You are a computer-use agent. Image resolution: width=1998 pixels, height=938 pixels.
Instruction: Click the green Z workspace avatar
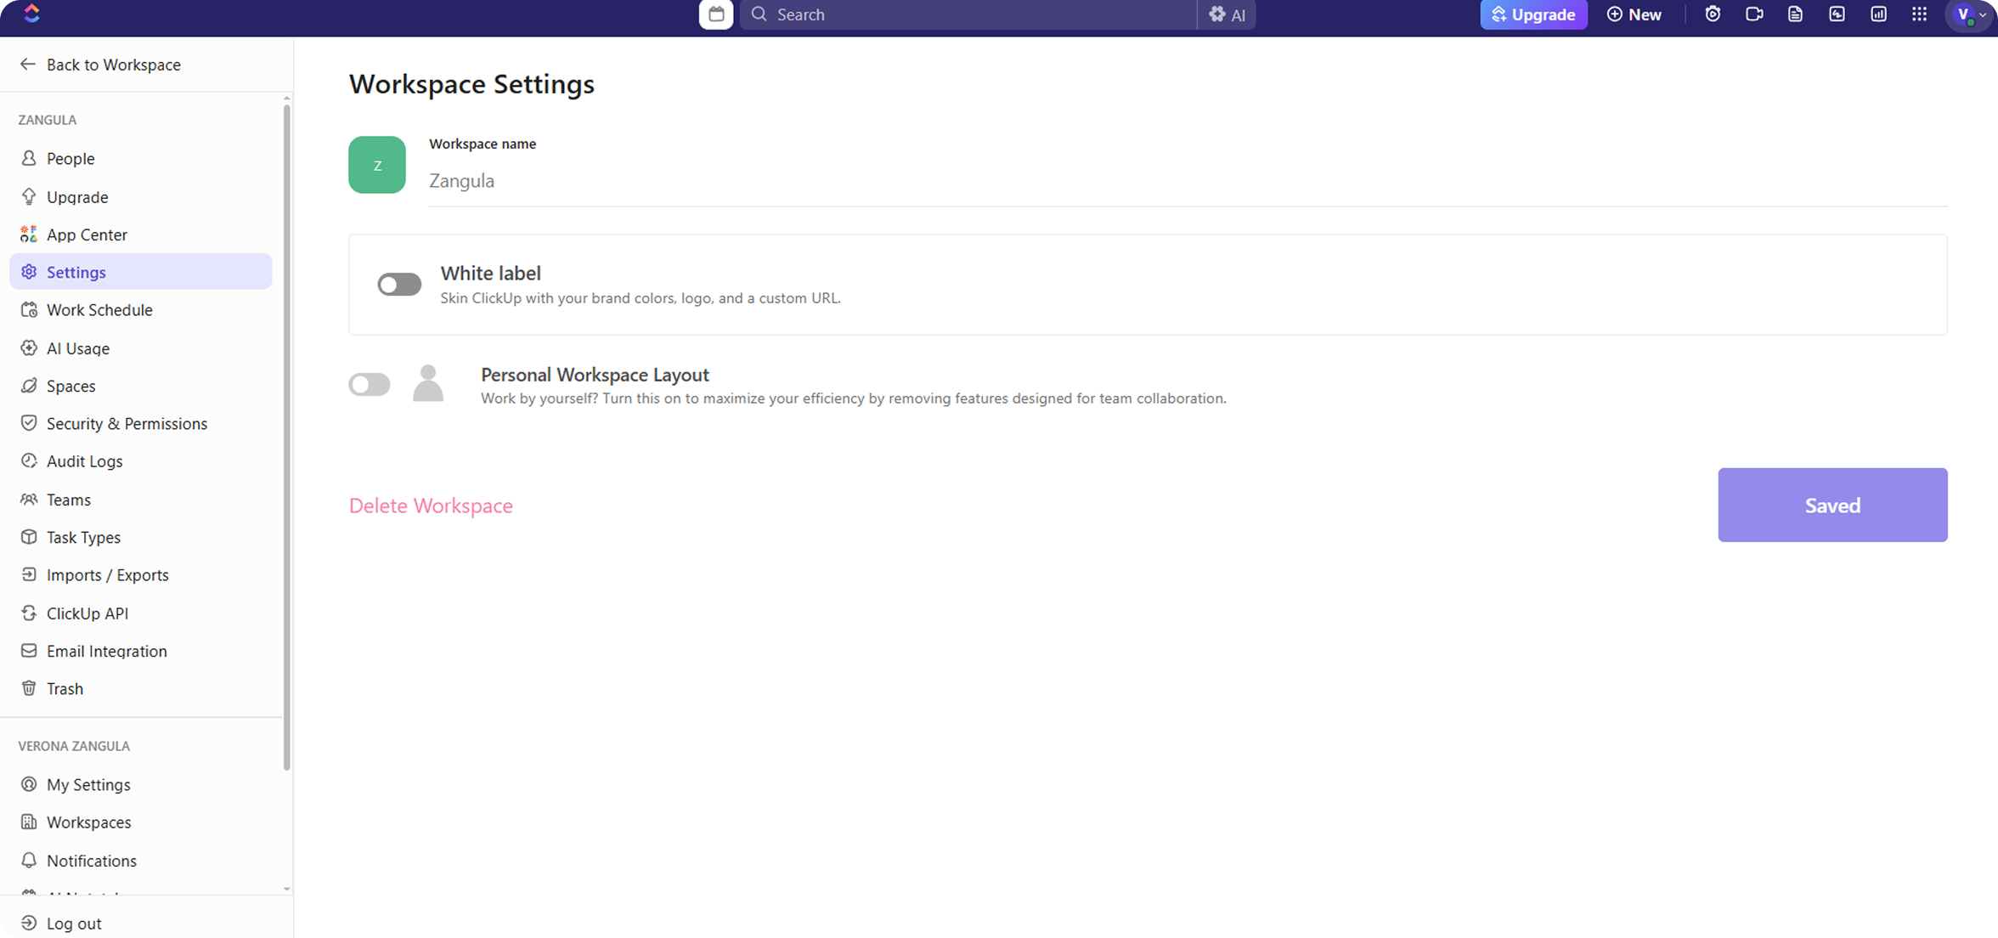377,165
